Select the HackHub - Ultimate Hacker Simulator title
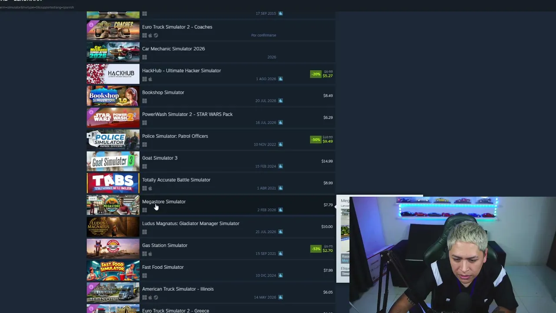Screen dimensions: 556x313 coord(182,70)
